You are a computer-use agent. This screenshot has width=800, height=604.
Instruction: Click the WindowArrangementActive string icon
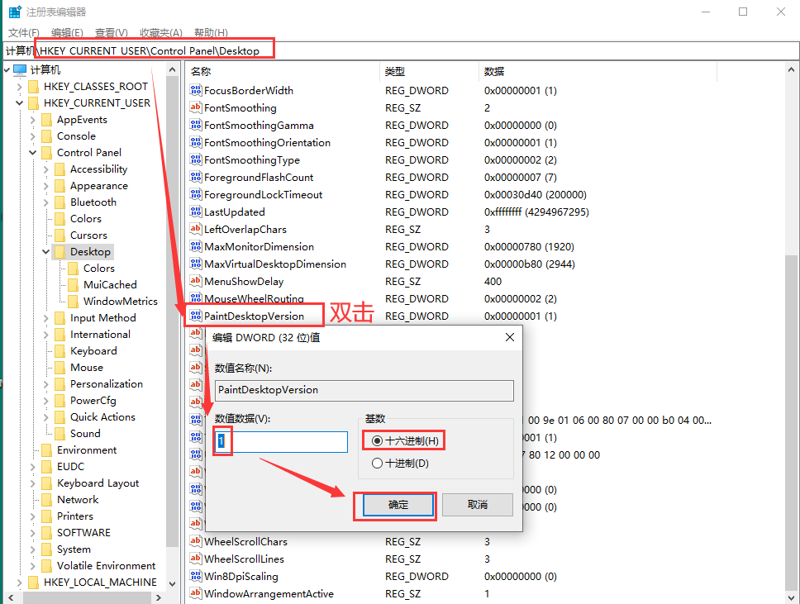pyautogui.click(x=195, y=593)
